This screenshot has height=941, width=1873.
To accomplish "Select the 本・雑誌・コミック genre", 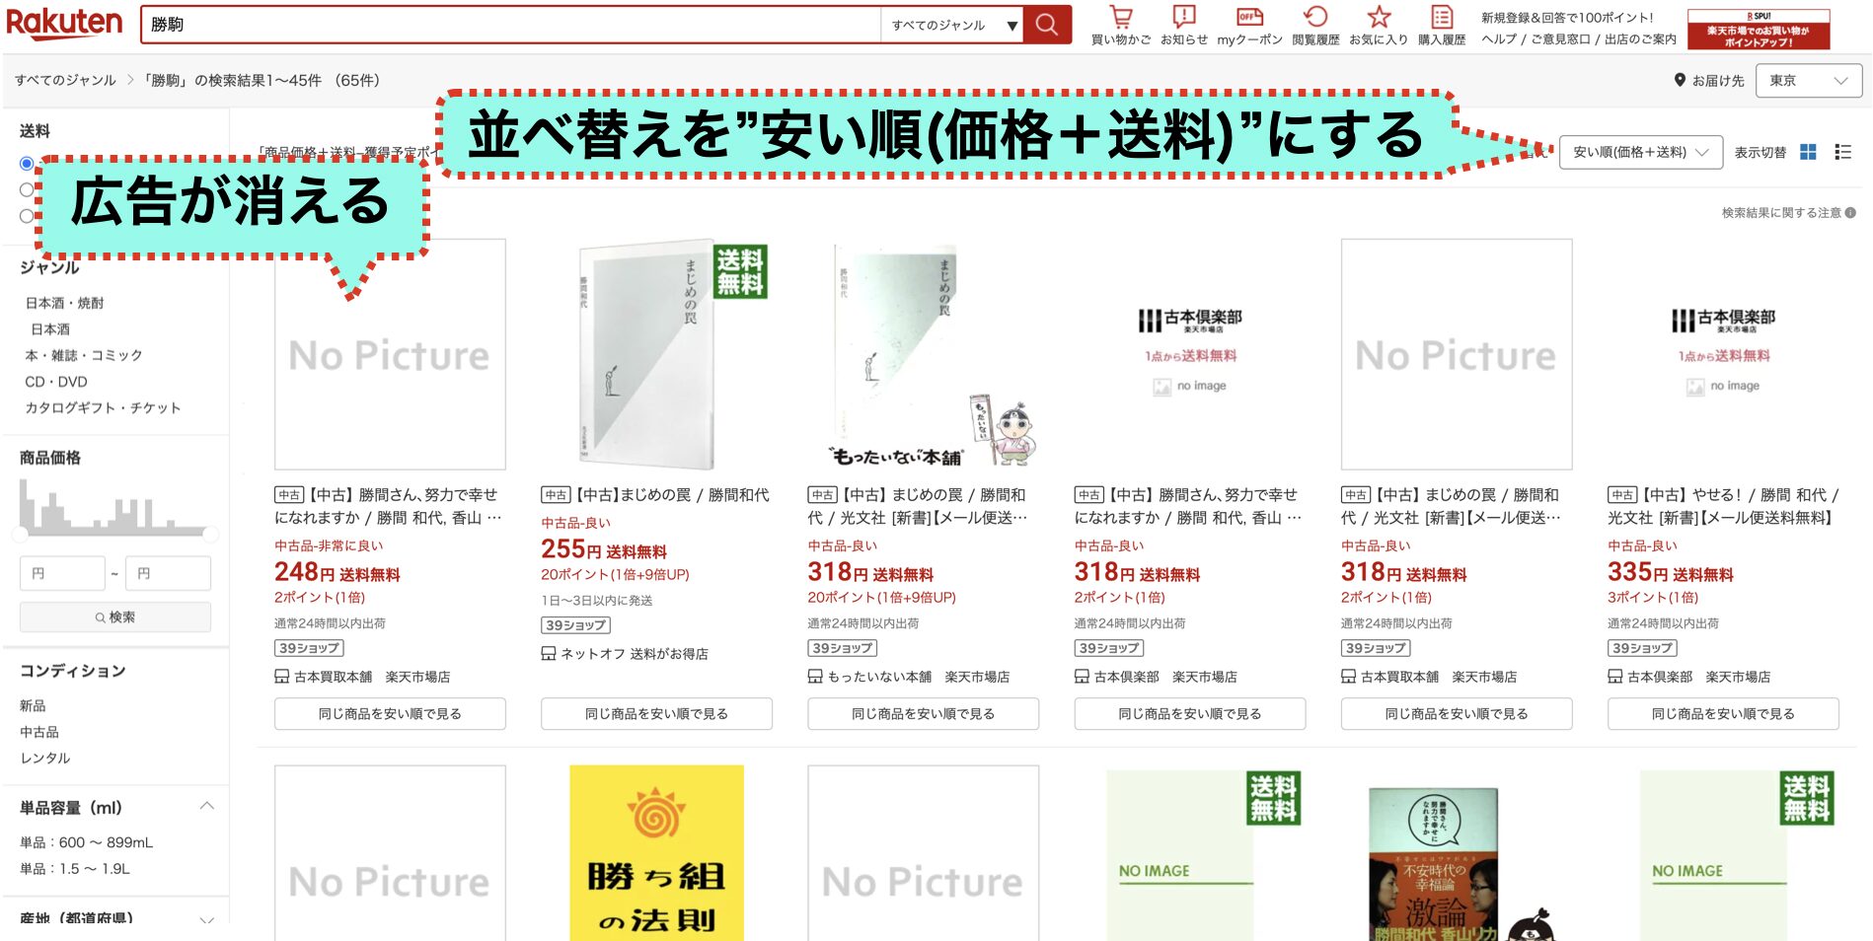I will click(x=84, y=355).
